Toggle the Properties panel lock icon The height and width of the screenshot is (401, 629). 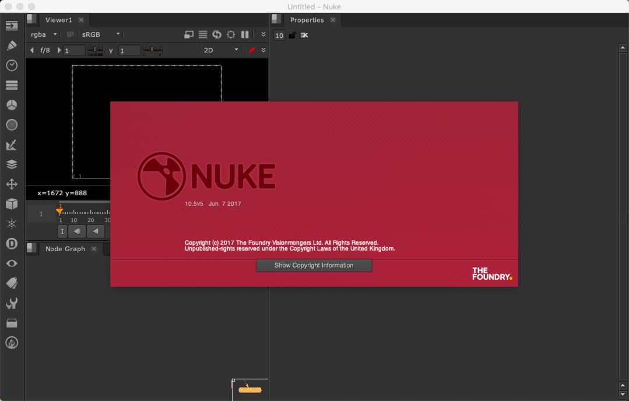coord(292,36)
